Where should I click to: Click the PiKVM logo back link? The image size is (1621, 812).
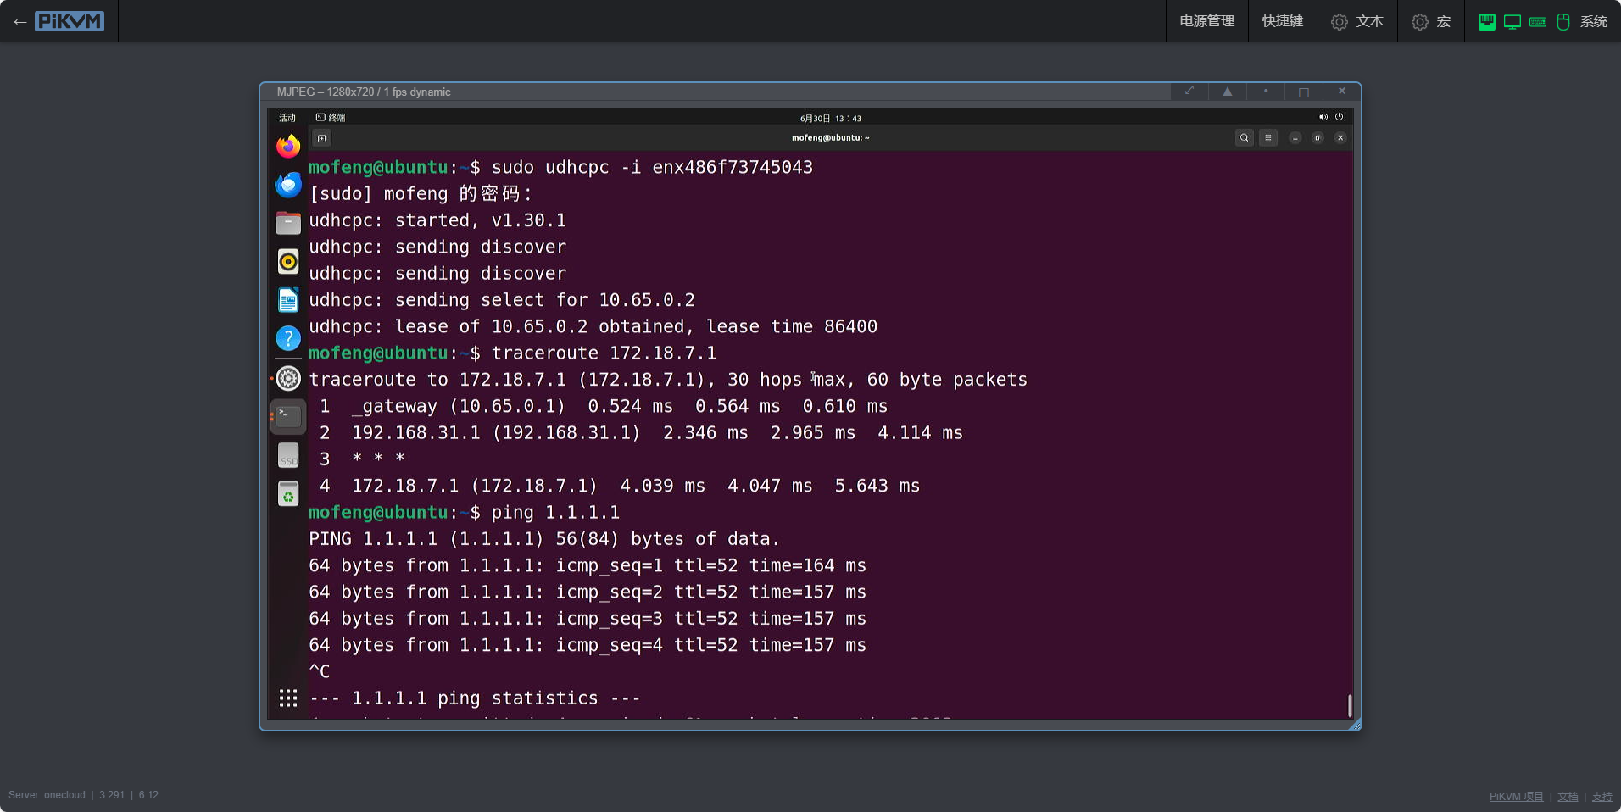(58, 21)
